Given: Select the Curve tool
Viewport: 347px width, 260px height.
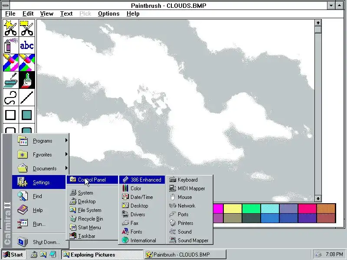Looking at the screenshot, I should (x=10, y=97).
